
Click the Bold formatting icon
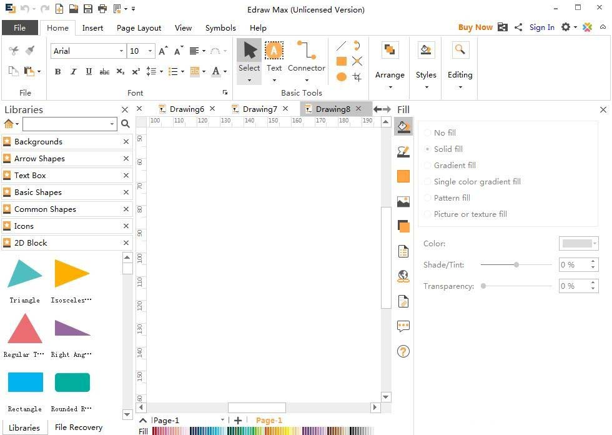click(x=57, y=71)
